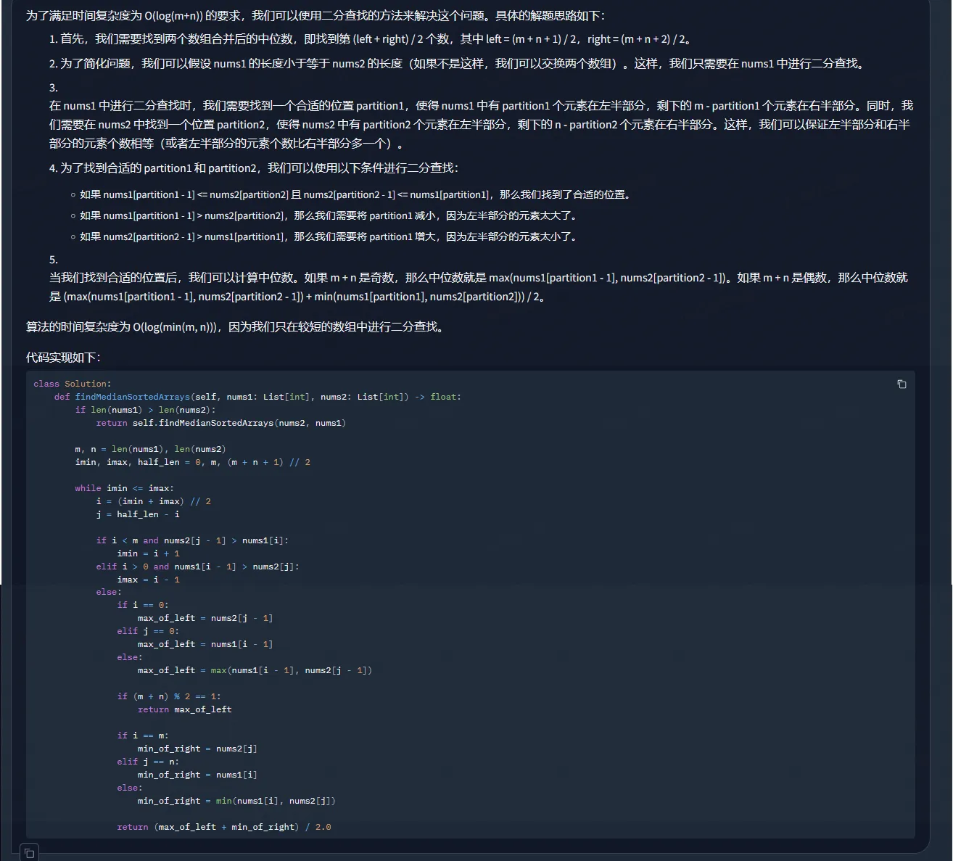Copy the whole message below the code
This screenshot has width=953, height=861.
click(29, 852)
